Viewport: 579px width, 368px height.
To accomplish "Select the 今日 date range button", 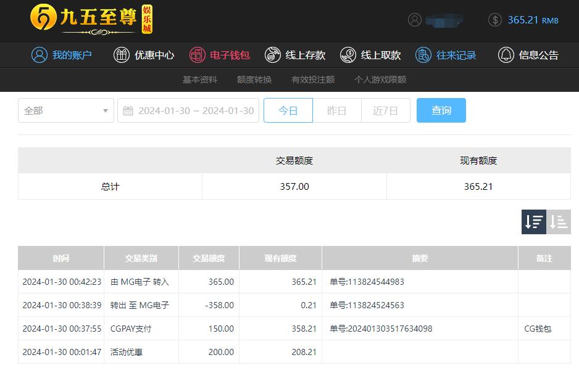I will (x=288, y=110).
